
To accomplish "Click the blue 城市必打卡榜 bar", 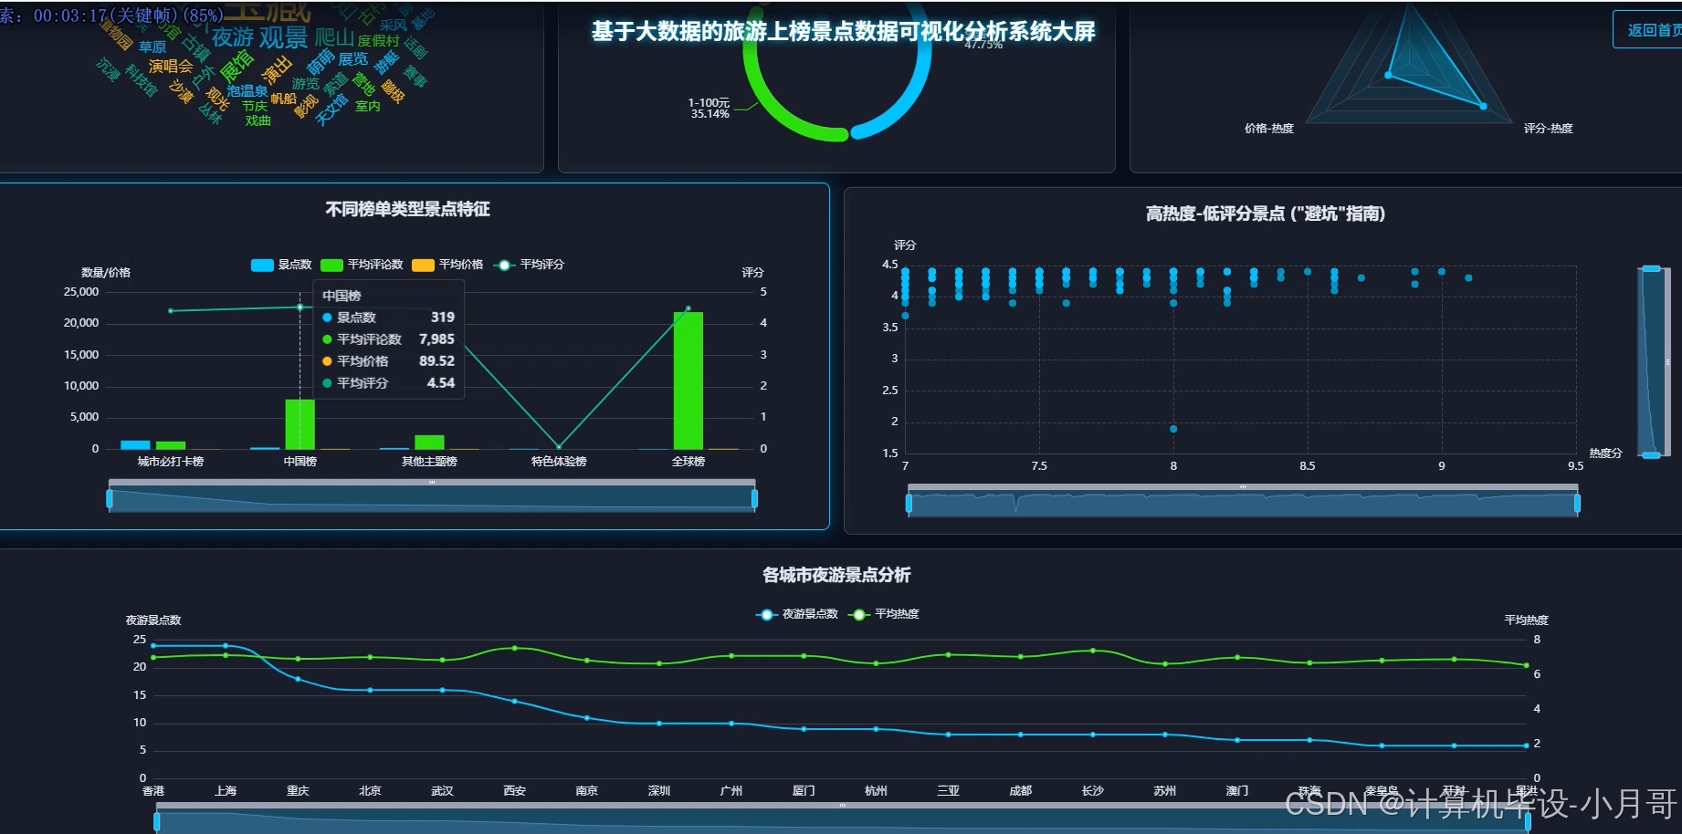I will [135, 445].
